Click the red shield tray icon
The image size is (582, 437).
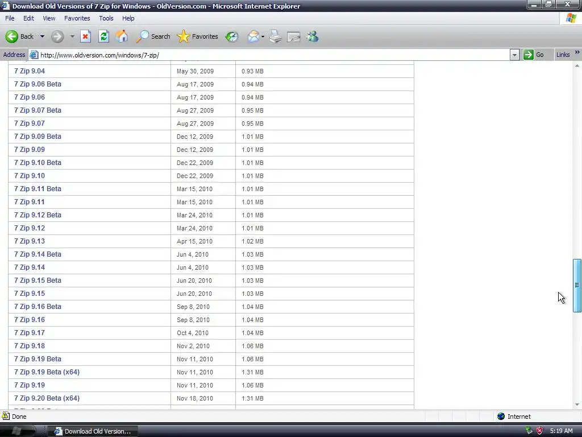pyautogui.click(x=539, y=431)
